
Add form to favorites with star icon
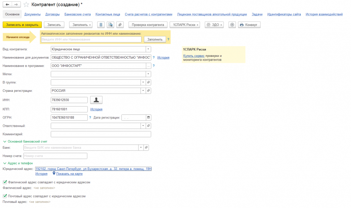click(26, 4)
